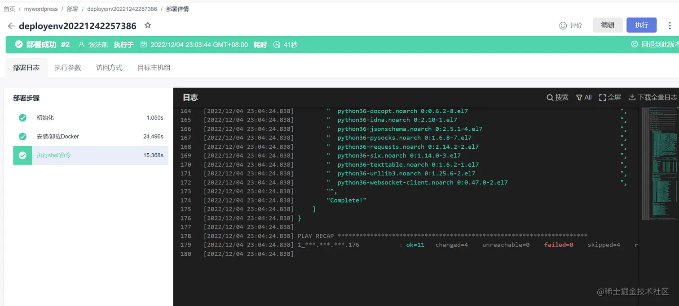
Task: Select the 安装/卸载Docker deployment step
Action: (91, 137)
